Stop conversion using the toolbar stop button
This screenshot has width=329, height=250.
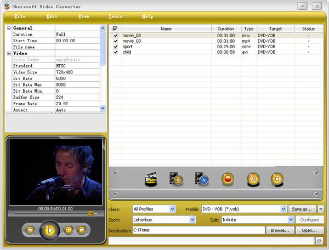point(277,179)
